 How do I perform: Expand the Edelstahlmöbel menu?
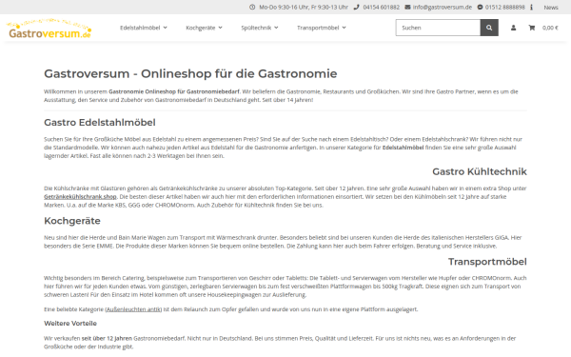click(x=144, y=28)
